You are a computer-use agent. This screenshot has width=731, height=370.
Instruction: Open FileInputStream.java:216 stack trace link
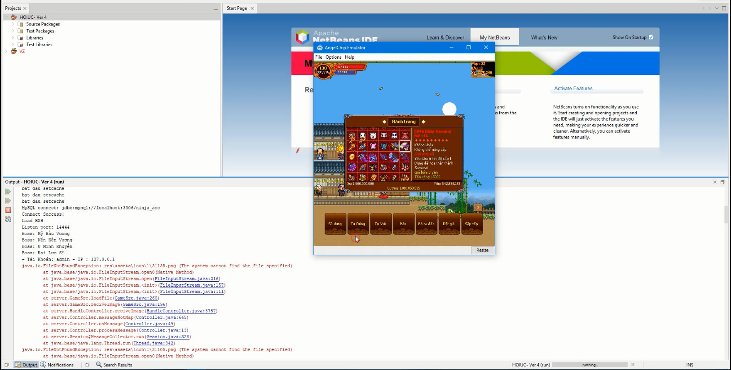click(186, 279)
